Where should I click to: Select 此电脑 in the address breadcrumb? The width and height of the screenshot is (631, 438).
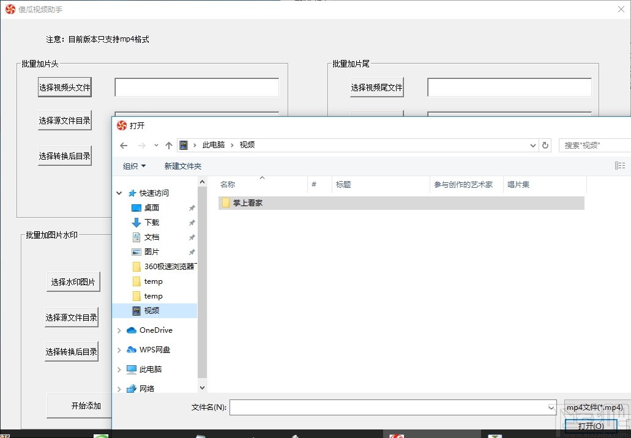(x=212, y=145)
